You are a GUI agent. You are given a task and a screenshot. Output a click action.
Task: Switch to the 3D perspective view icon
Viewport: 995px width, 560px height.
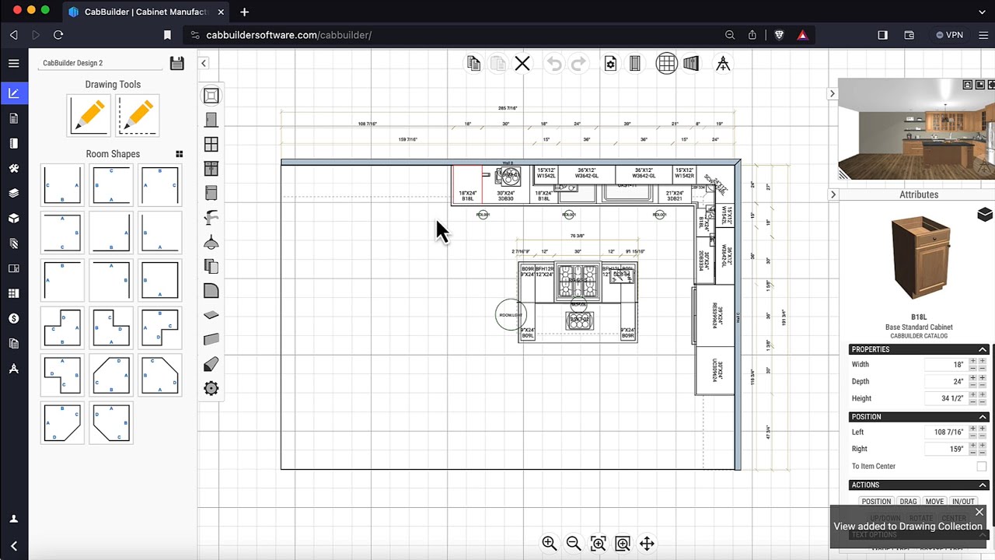point(691,64)
